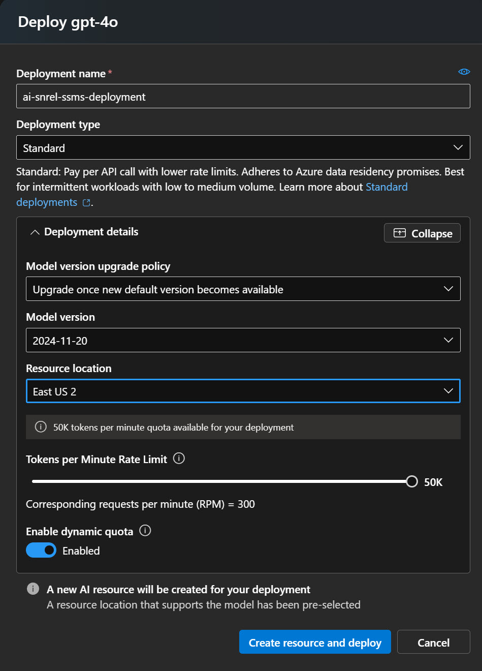Image resolution: width=482 pixels, height=671 pixels.
Task: Cancel the gpt-4o deployment dialog
Action: 433,642
